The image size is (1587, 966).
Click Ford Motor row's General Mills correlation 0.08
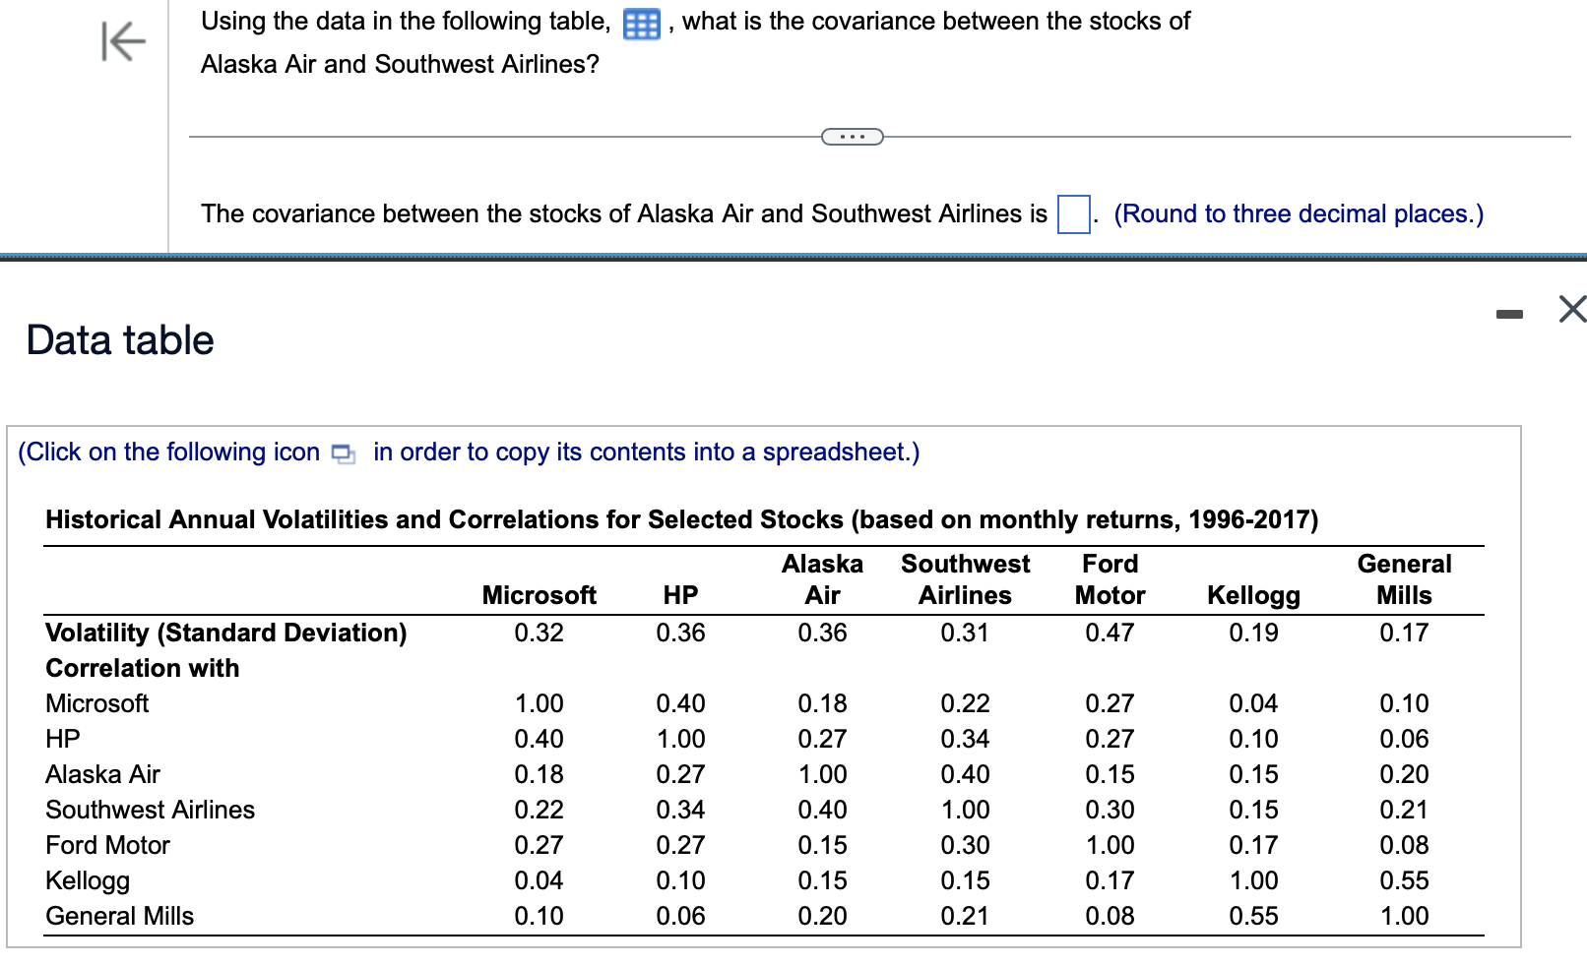1404,845
